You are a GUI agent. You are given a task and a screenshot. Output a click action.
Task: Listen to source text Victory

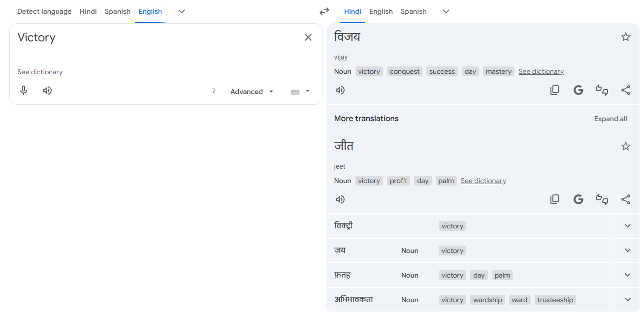click(x=47, y=91)
